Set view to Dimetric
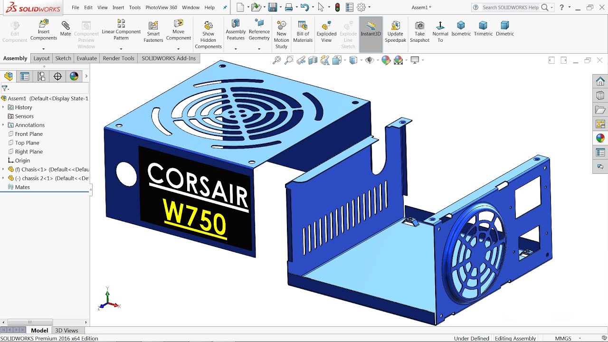The height and width of the screenshot is (342, 608). tap(505, 28)
